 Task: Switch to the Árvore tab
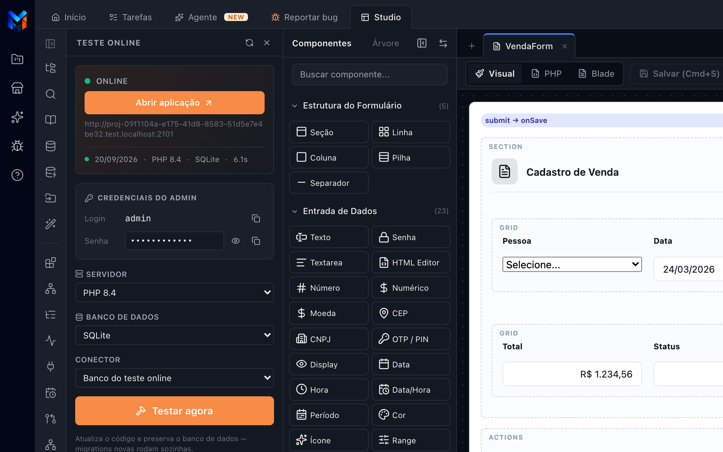386,43
